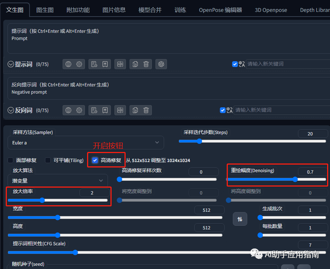330x269 pixels.
Task: Click globe language icon in 提示词 toolbar
Action: pos(68,64)
